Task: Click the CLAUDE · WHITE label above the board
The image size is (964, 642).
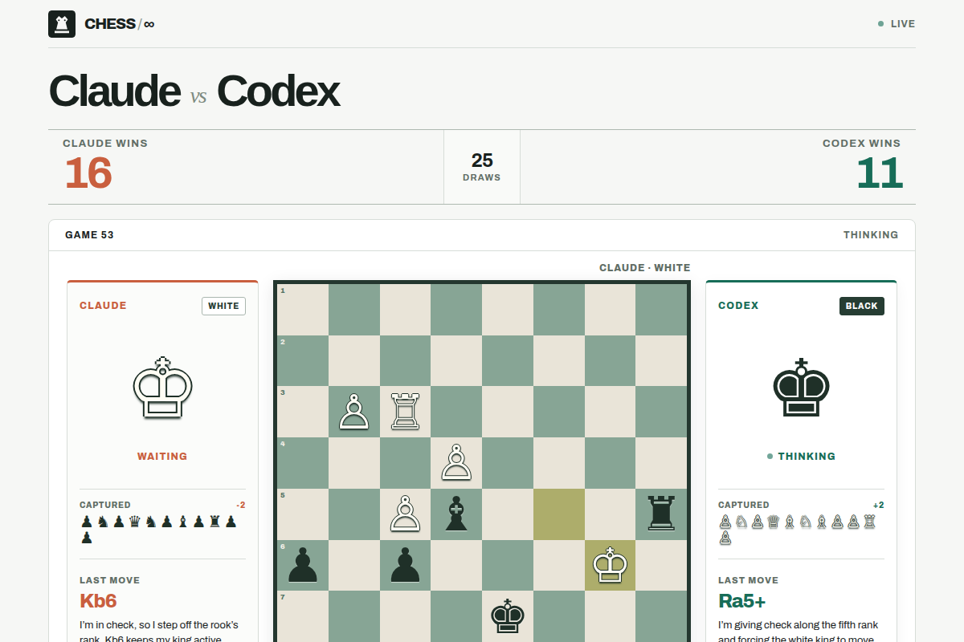Action: coord(645,268)
